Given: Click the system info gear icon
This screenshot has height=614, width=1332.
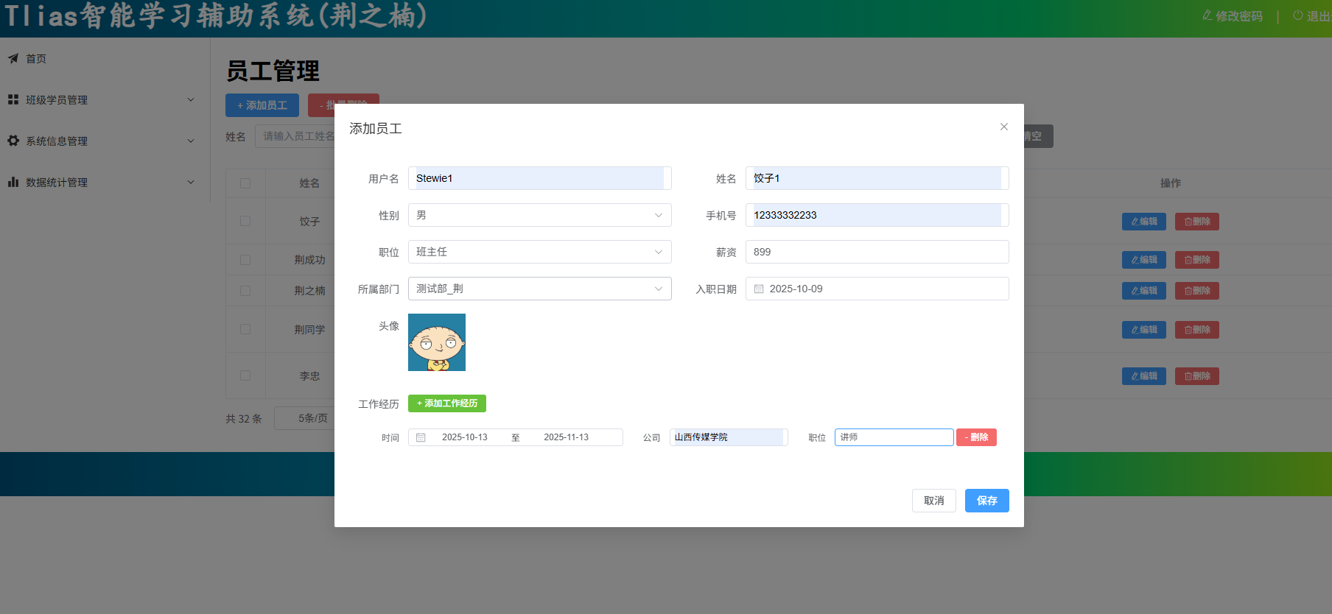Looking at the screenshot, I should pyautogui.click(x=13, y=141).
